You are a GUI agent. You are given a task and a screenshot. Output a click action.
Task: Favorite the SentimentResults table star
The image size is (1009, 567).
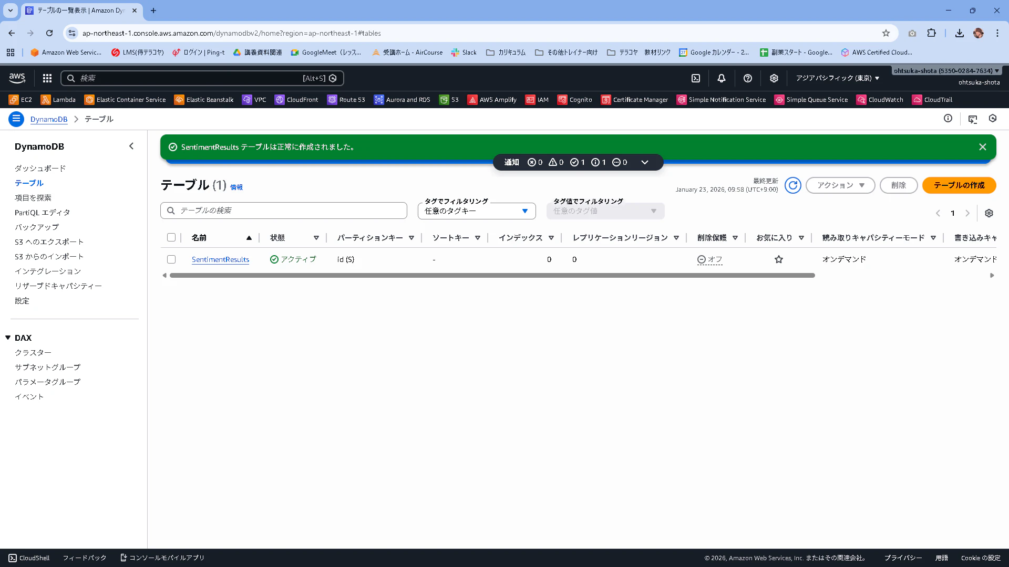(x=779, y=259)
